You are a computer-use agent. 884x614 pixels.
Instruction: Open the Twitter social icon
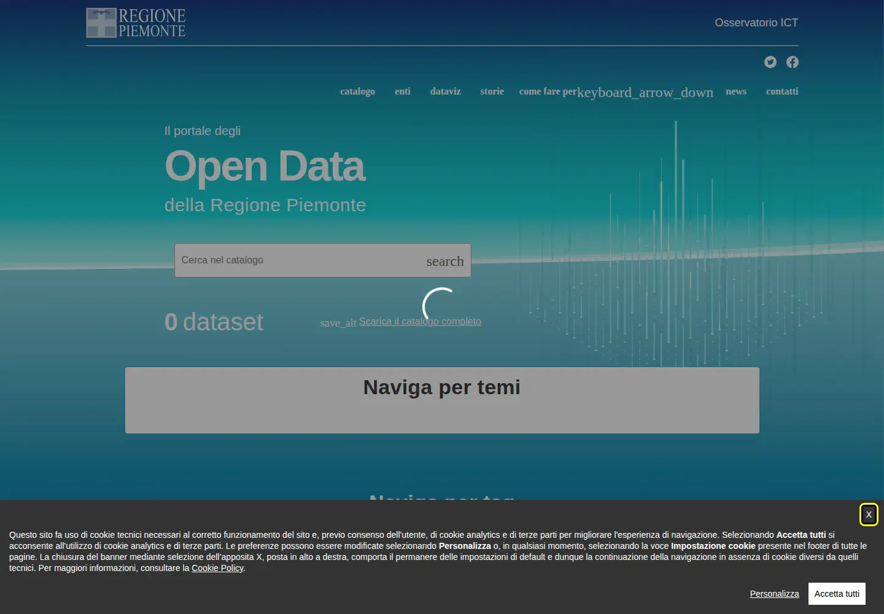(770, 62)
